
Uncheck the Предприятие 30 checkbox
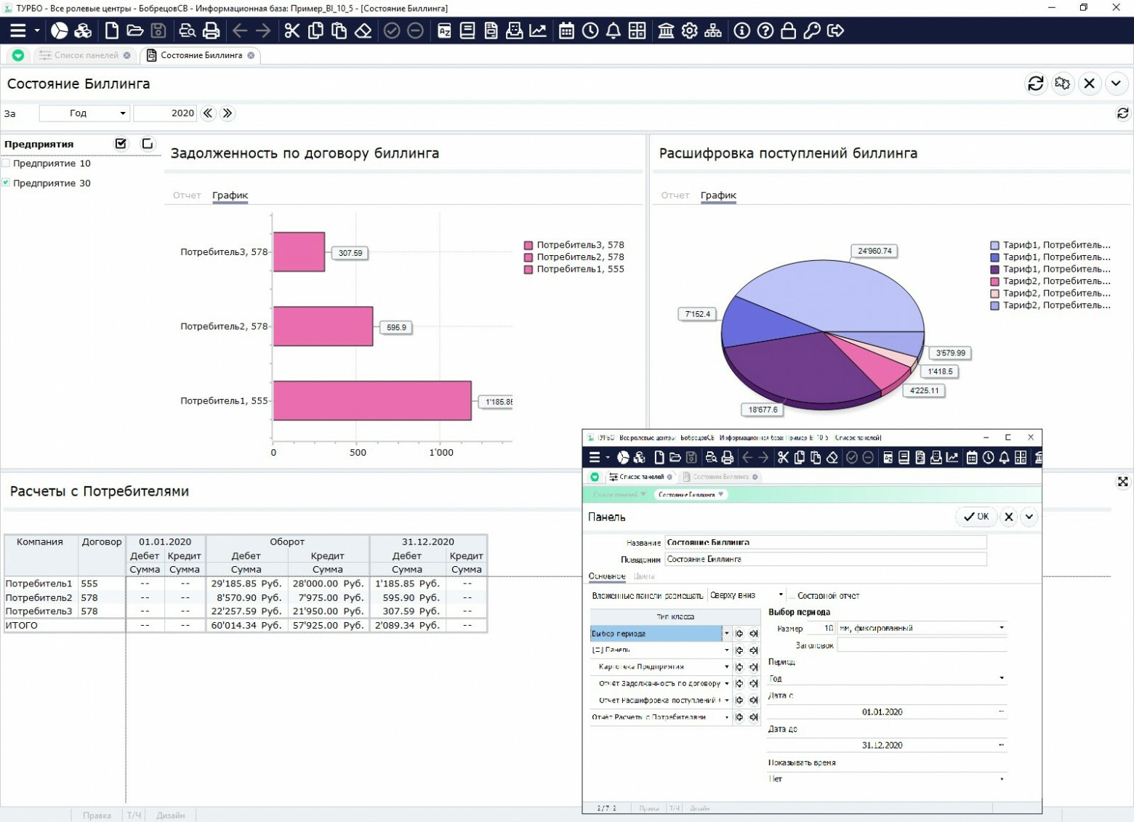click(6, 183)
